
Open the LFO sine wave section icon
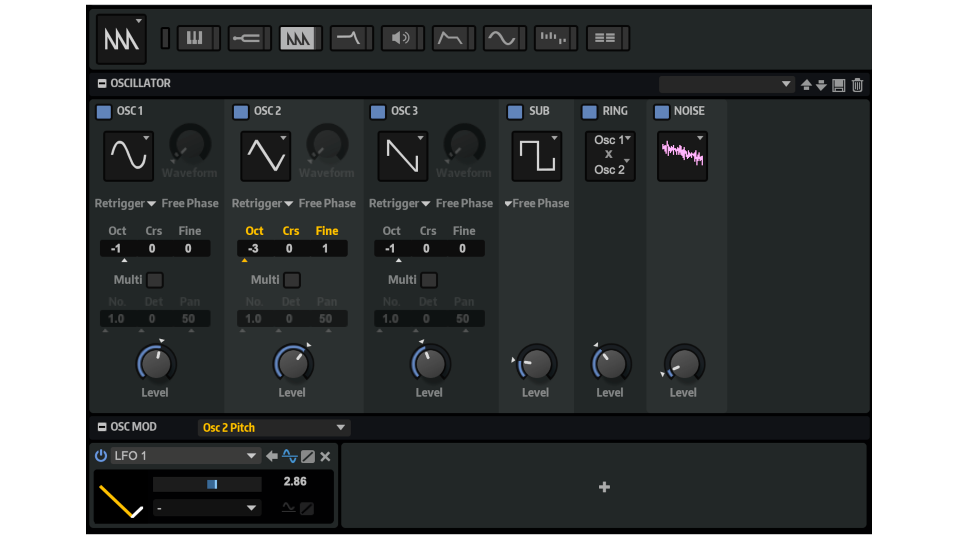pos(504,38)
